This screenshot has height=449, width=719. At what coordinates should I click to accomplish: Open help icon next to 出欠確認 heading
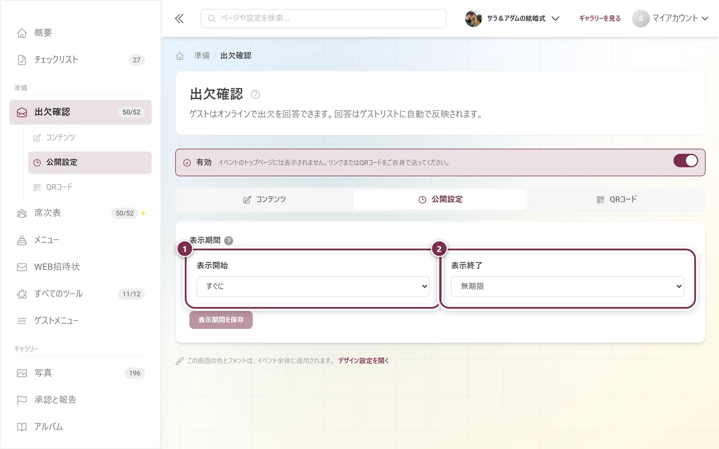pos(255,94)
